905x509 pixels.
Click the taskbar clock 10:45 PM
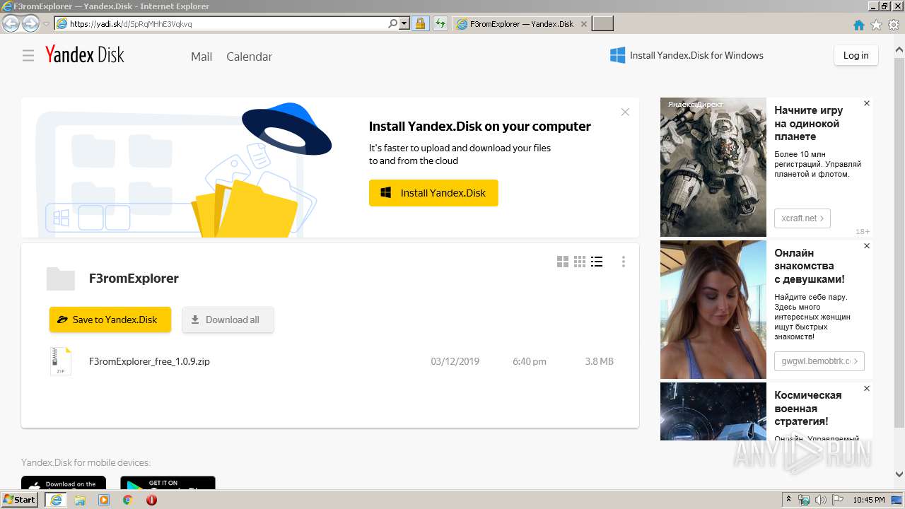pyautogui.click(x=869, y=500)
